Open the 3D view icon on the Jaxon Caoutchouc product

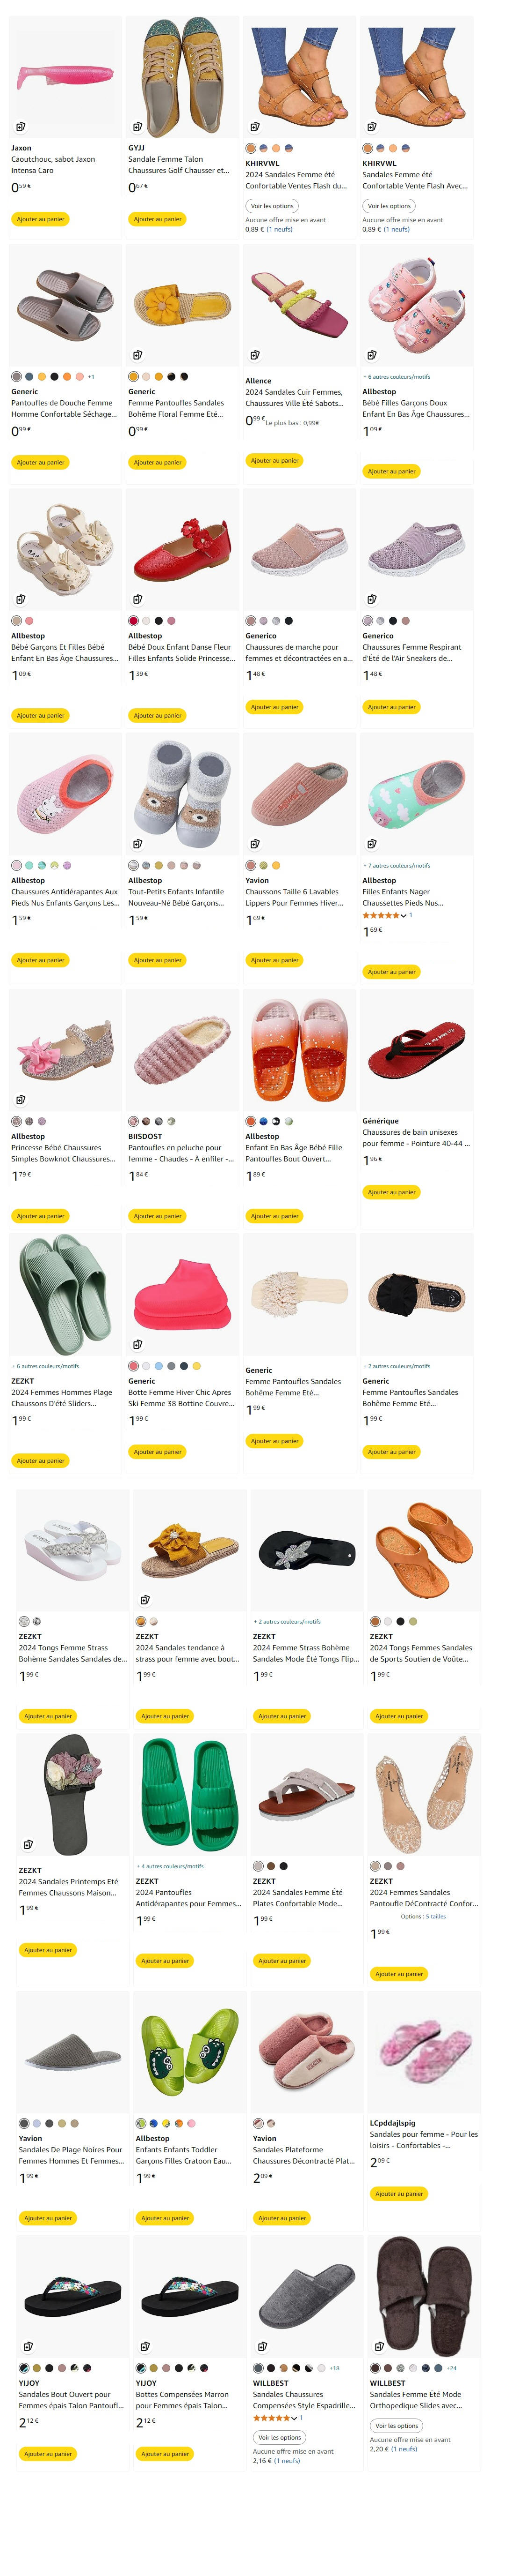tap(20, 127)
